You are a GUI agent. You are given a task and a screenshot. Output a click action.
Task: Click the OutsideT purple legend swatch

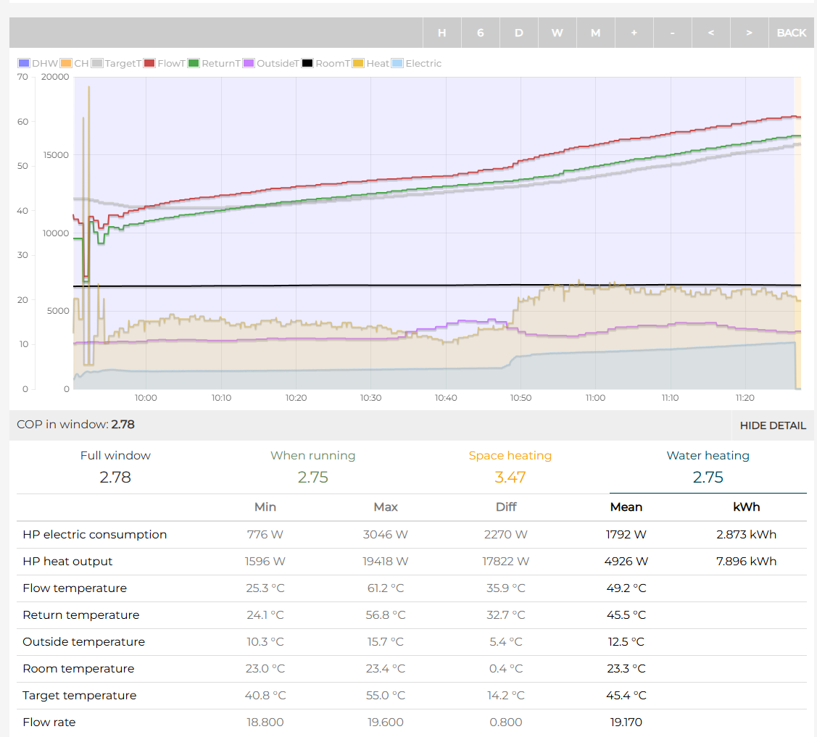249,64
